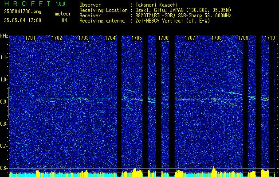Viewport: 279px width, 177px height.
Task: Click the red meteor echo below 1705
Action: click(138, 100)
